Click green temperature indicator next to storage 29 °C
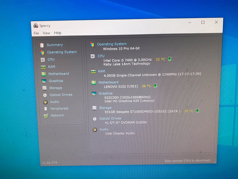 [x=197, y=110]
